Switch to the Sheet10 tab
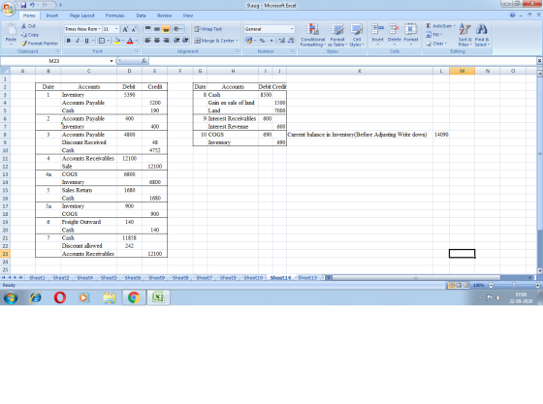This screenshot has height=404, width=543. (253, 277)
